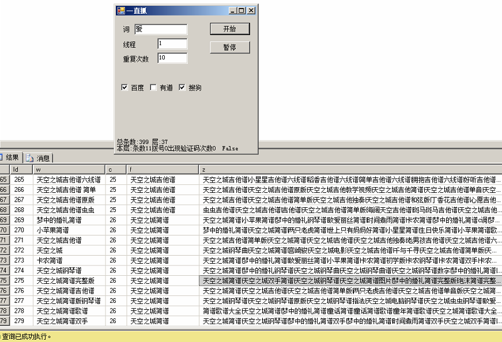Select cell 天空之城简谱吉他谱

click(x=69, y=291)
